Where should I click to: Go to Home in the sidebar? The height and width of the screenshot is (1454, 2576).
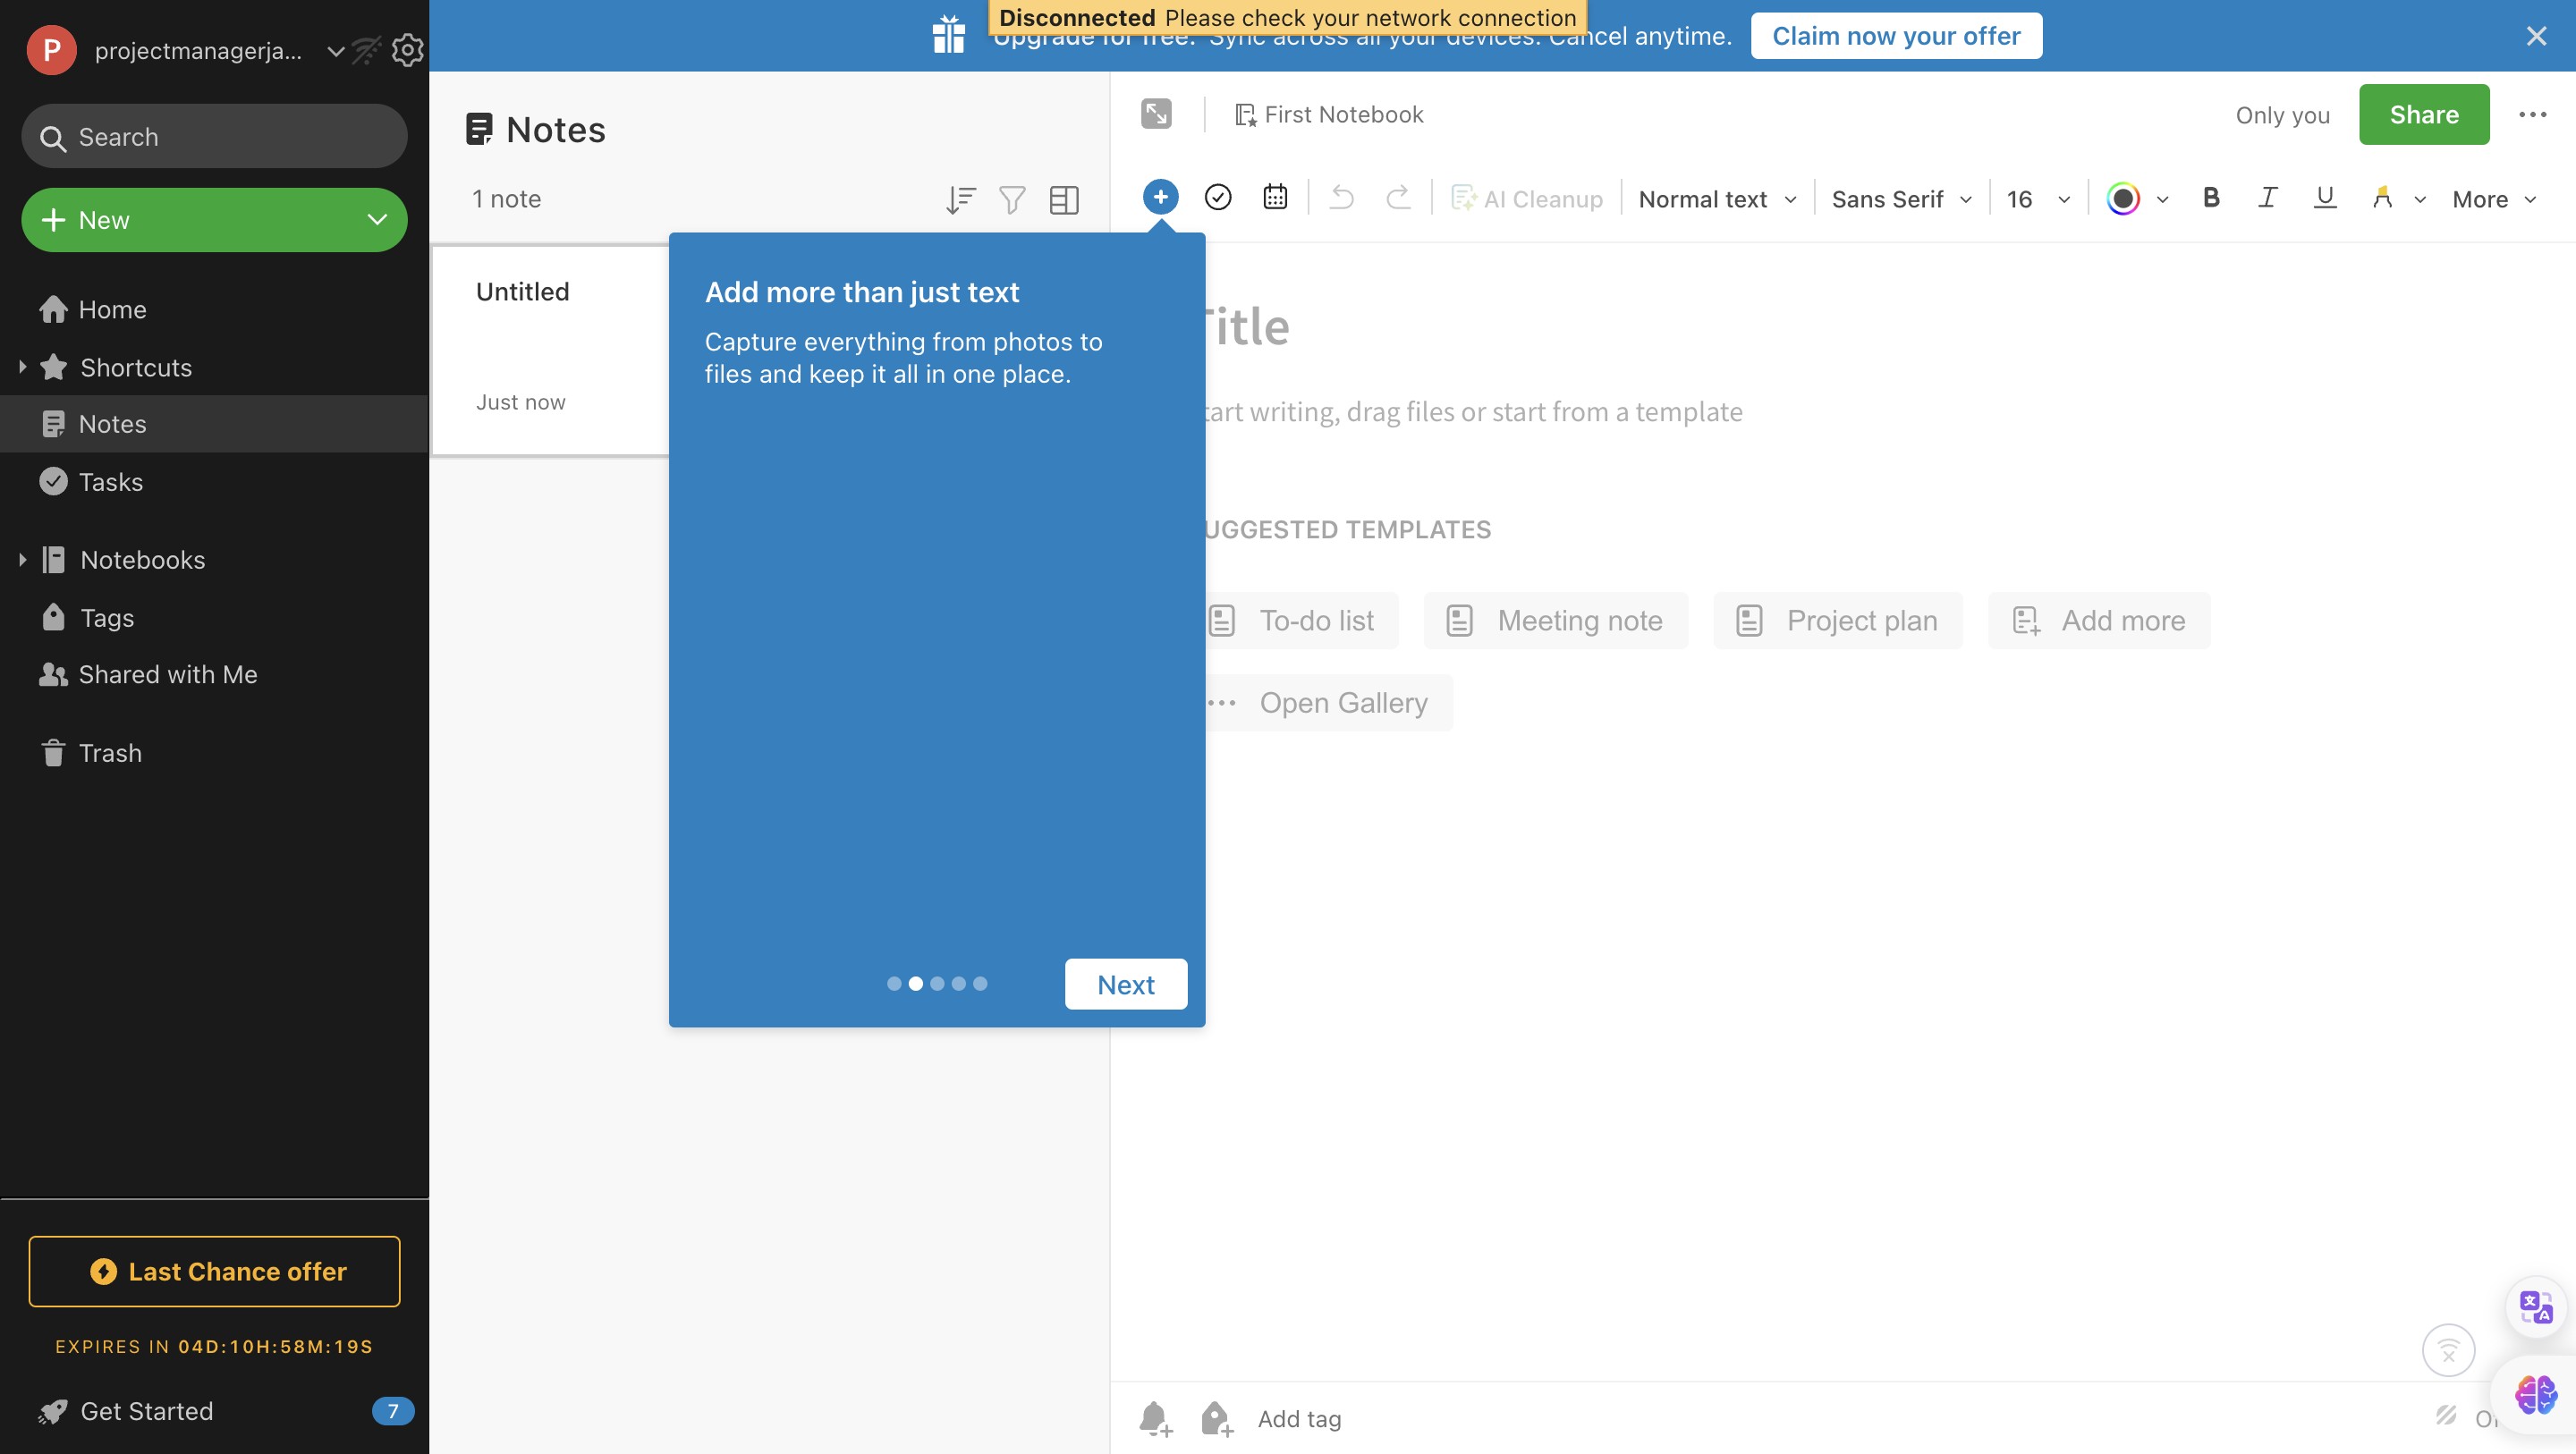coord(112,310)
